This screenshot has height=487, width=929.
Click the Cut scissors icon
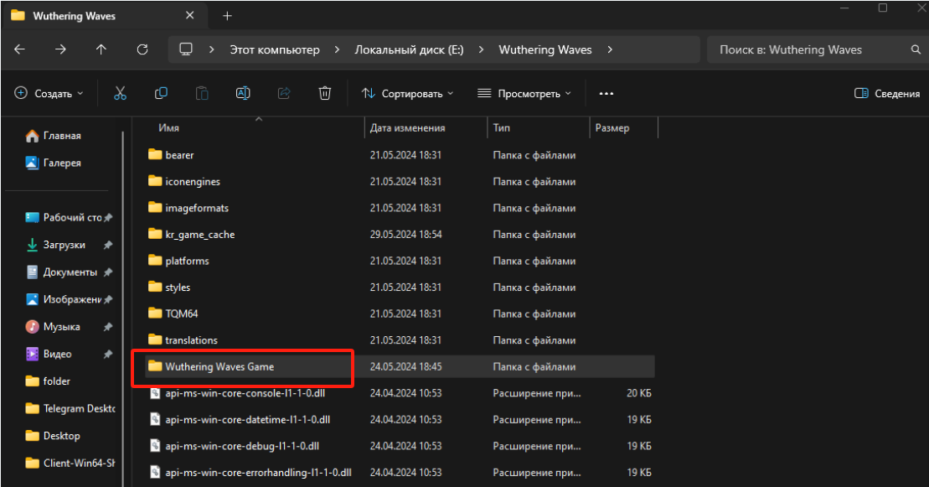121,93
